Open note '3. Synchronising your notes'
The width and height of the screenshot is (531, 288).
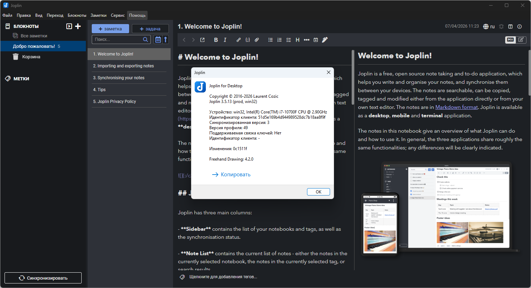(x=129, y=78)
